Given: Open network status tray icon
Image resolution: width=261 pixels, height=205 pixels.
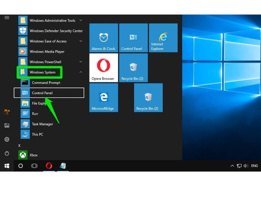Looking at the screenshot, I should (239, 166).
